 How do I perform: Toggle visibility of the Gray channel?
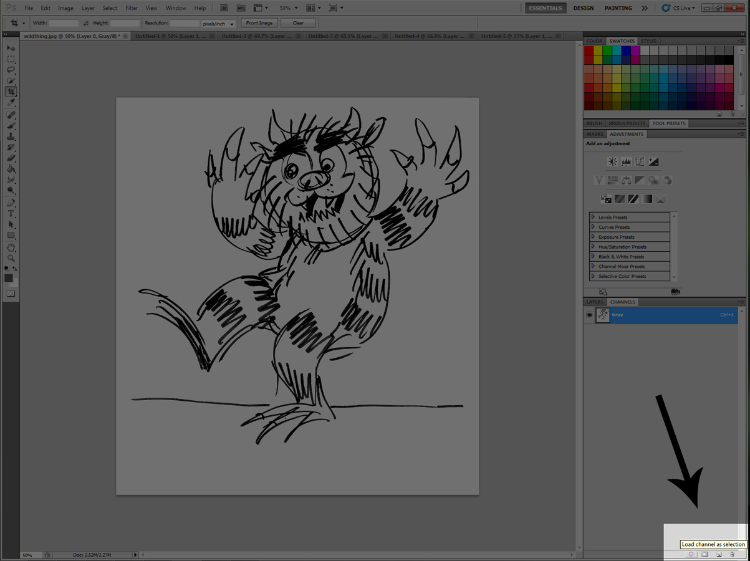(x=589, y=315)
